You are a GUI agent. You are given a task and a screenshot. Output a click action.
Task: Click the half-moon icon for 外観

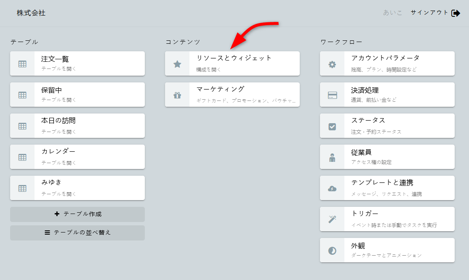[332, 251]
